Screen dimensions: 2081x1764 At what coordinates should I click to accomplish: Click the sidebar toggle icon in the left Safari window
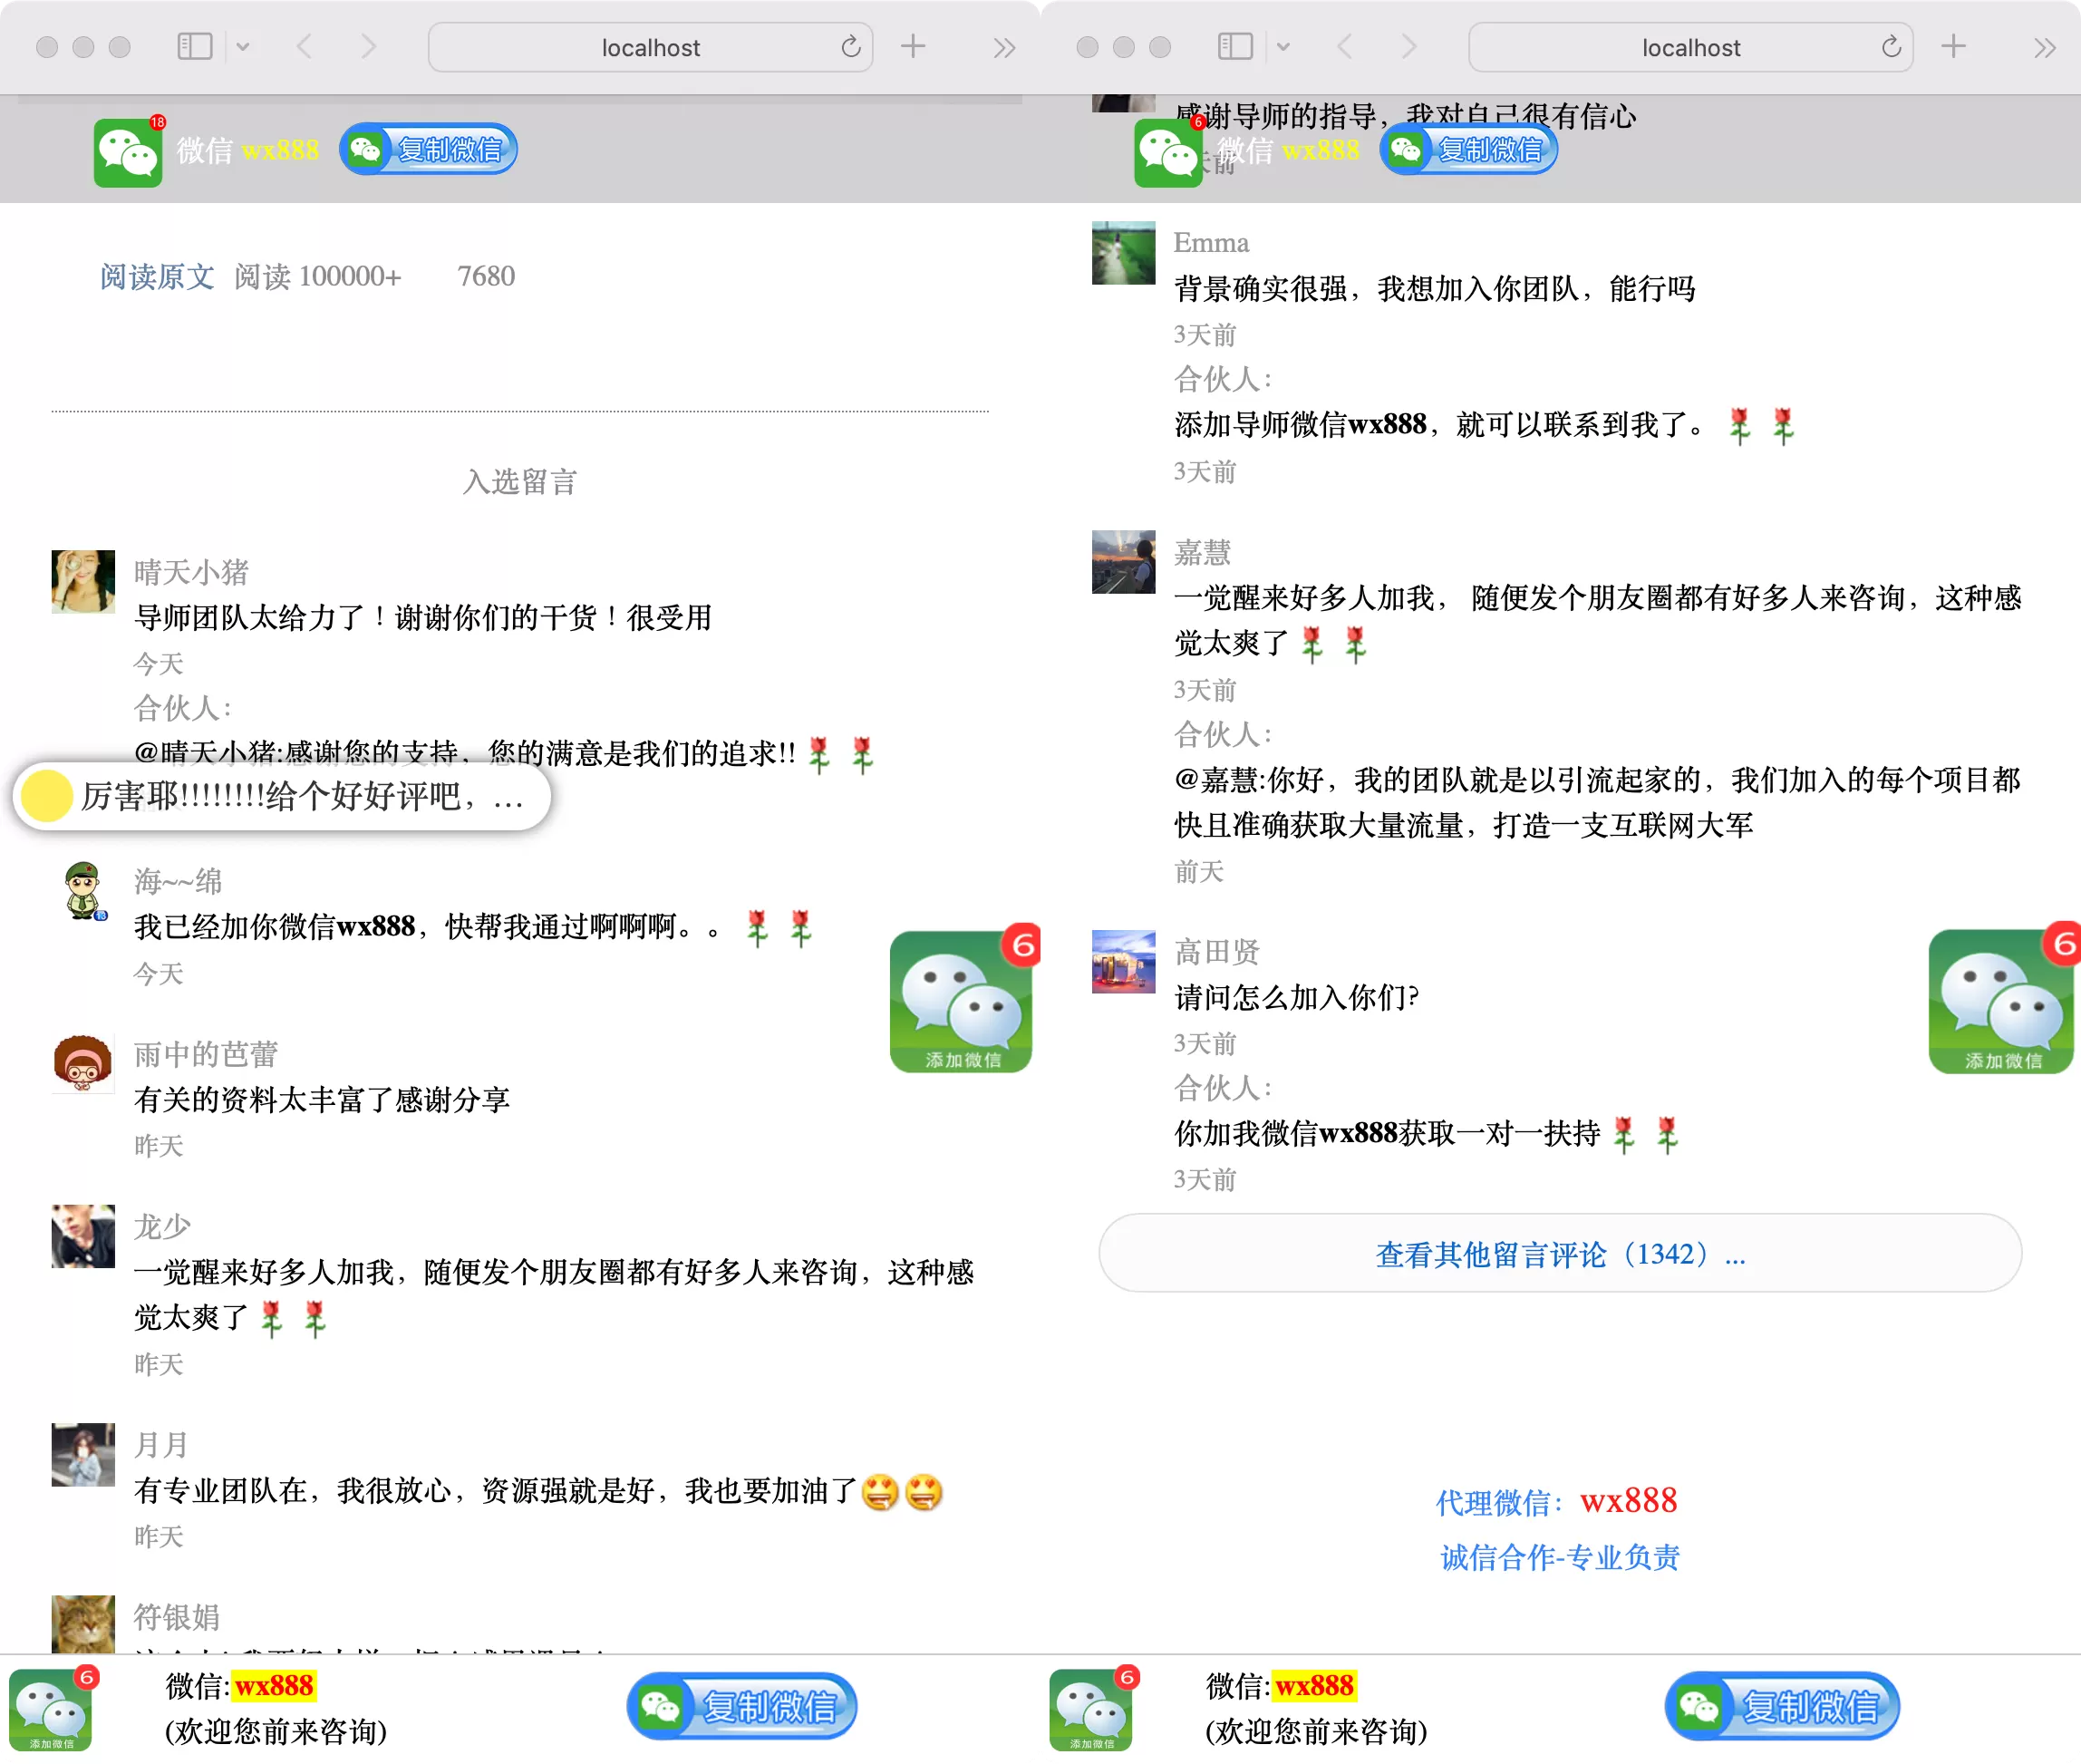pos(194,47)
